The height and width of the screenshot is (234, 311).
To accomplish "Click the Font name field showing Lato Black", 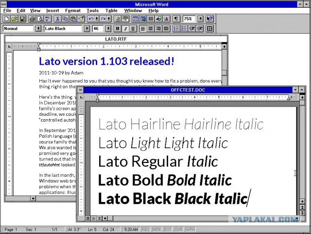I will coord(63,29).
